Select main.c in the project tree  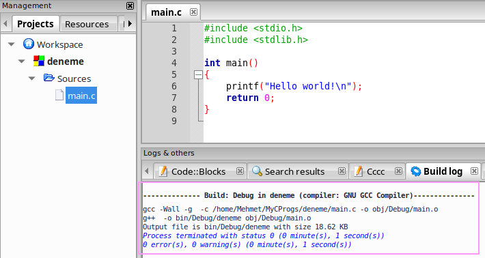point(81,96)
